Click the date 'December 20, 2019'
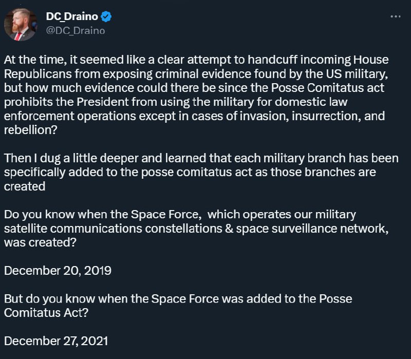The width and height of the screenshot is (411, 359). click(58, 271)
